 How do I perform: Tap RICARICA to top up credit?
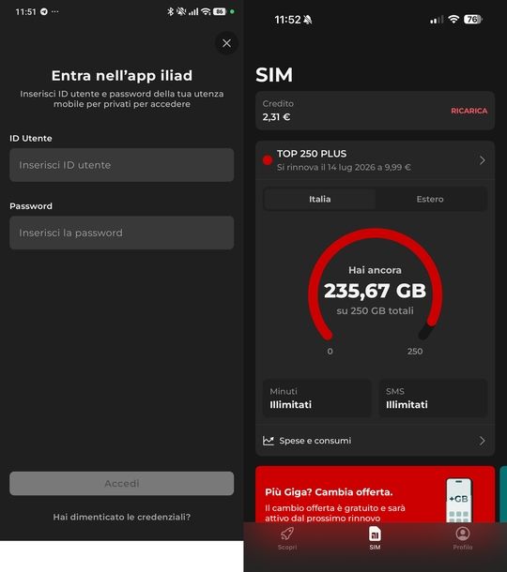point(469,111)
